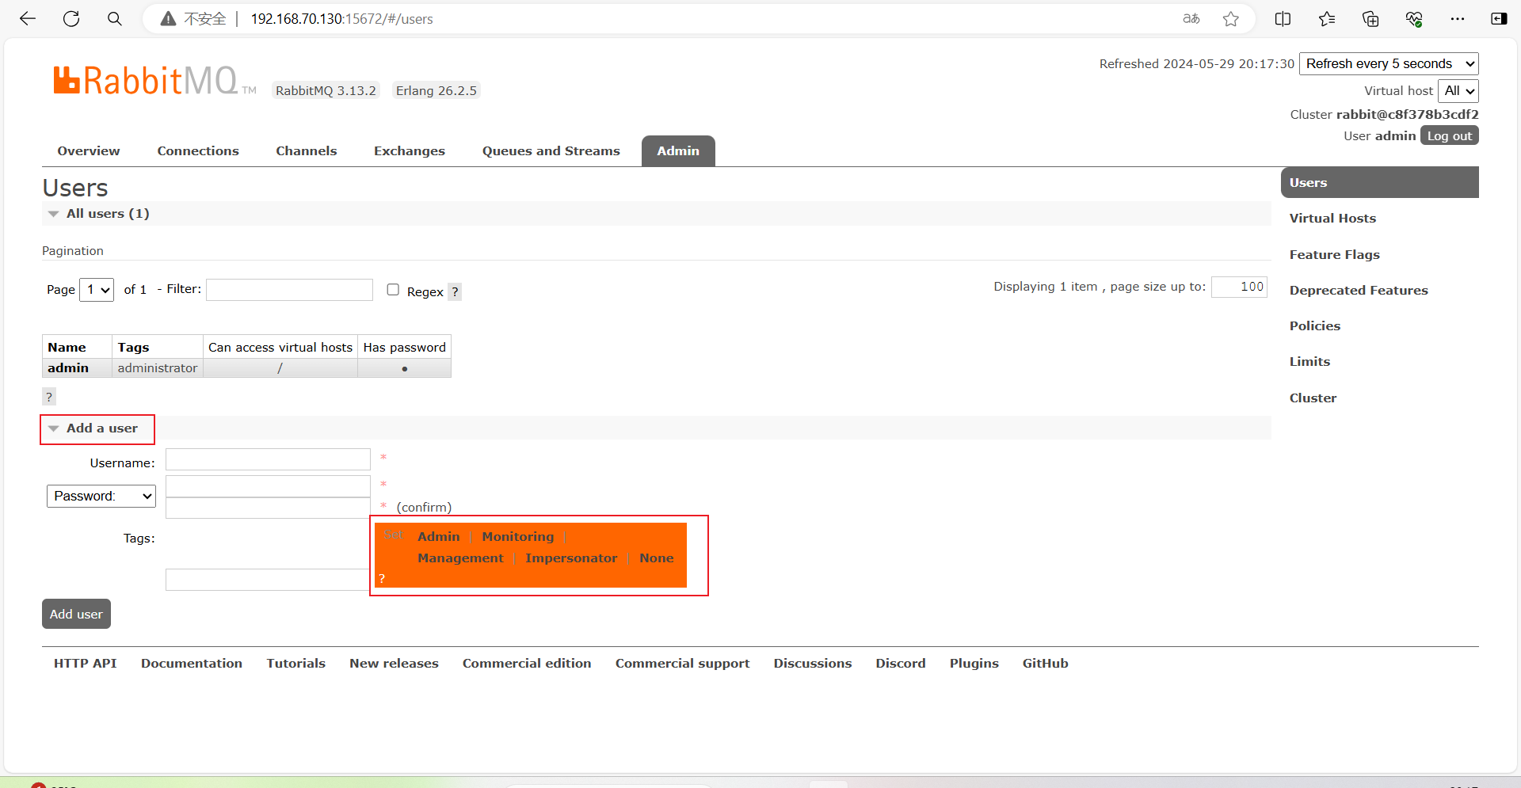Image resolution: width=1521 pixels, height=788 pixels.
Task: Open the Page number dropdown
Action: point(97,289)
